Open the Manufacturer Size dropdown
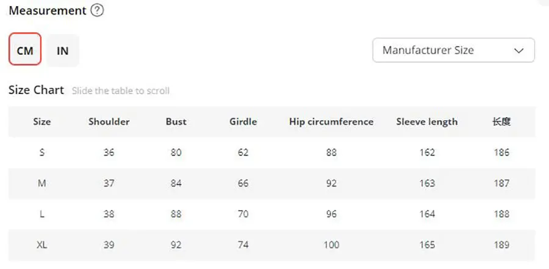549x269 pixels. (453, 51)
